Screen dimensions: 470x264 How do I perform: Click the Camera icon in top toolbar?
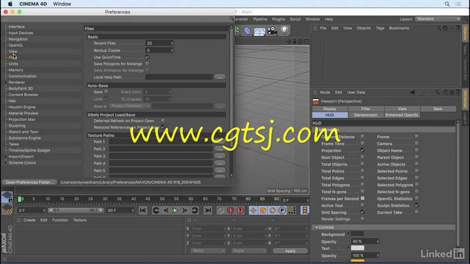pos(272,31)
